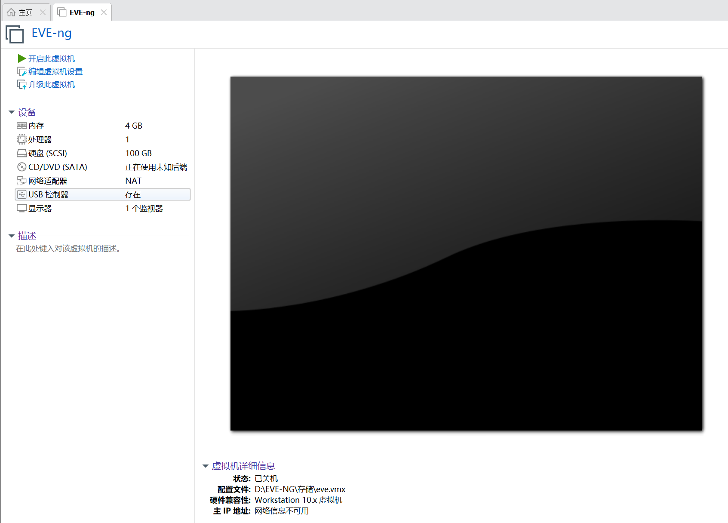The width and height of the screenshot is (728, 523).
Task: Click 升级此虚拟机 upgrade link
Action: 52,84
